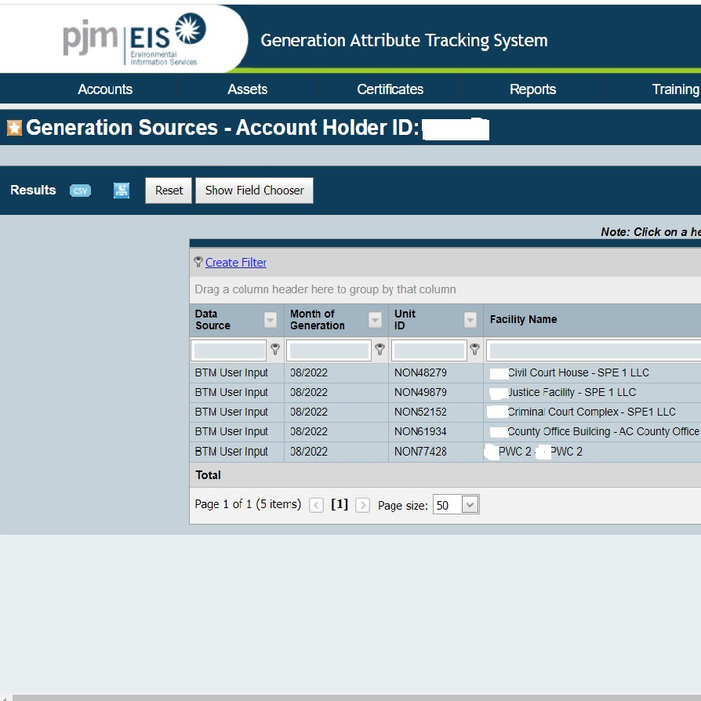The height and width of the screenshot is (701, 701).
Task: Click Show Field Chooser button
Action: tap(254, 191)
